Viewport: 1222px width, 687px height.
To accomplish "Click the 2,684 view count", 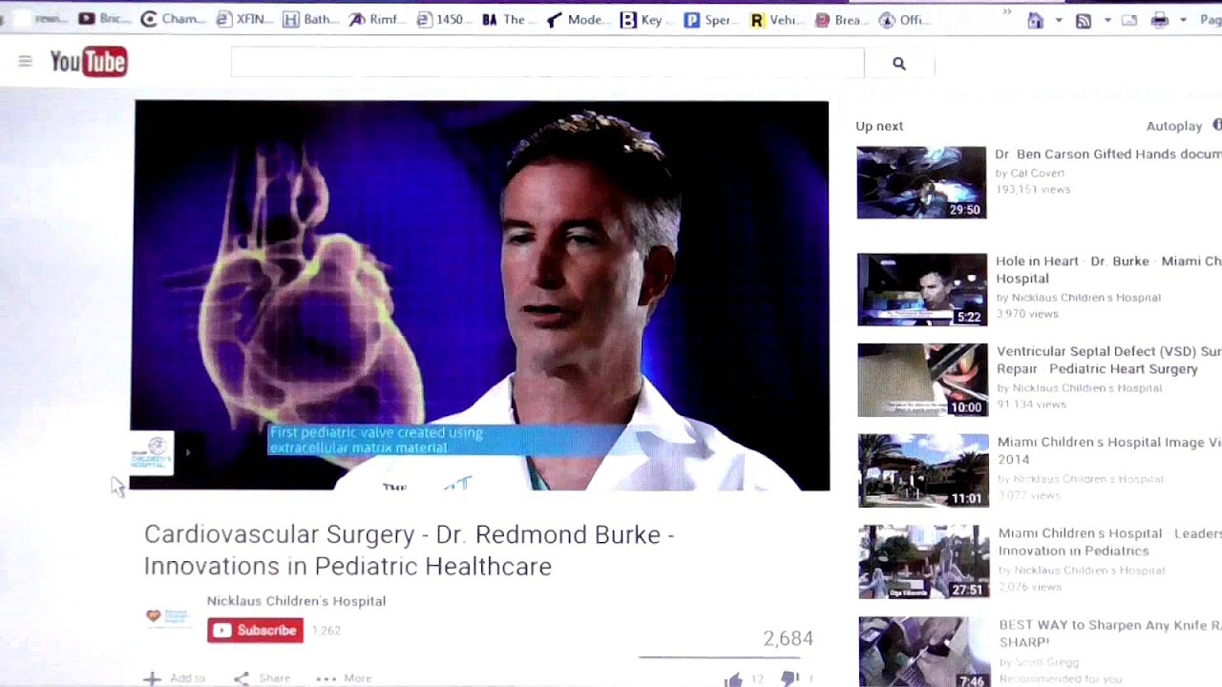I will point(788,638).
